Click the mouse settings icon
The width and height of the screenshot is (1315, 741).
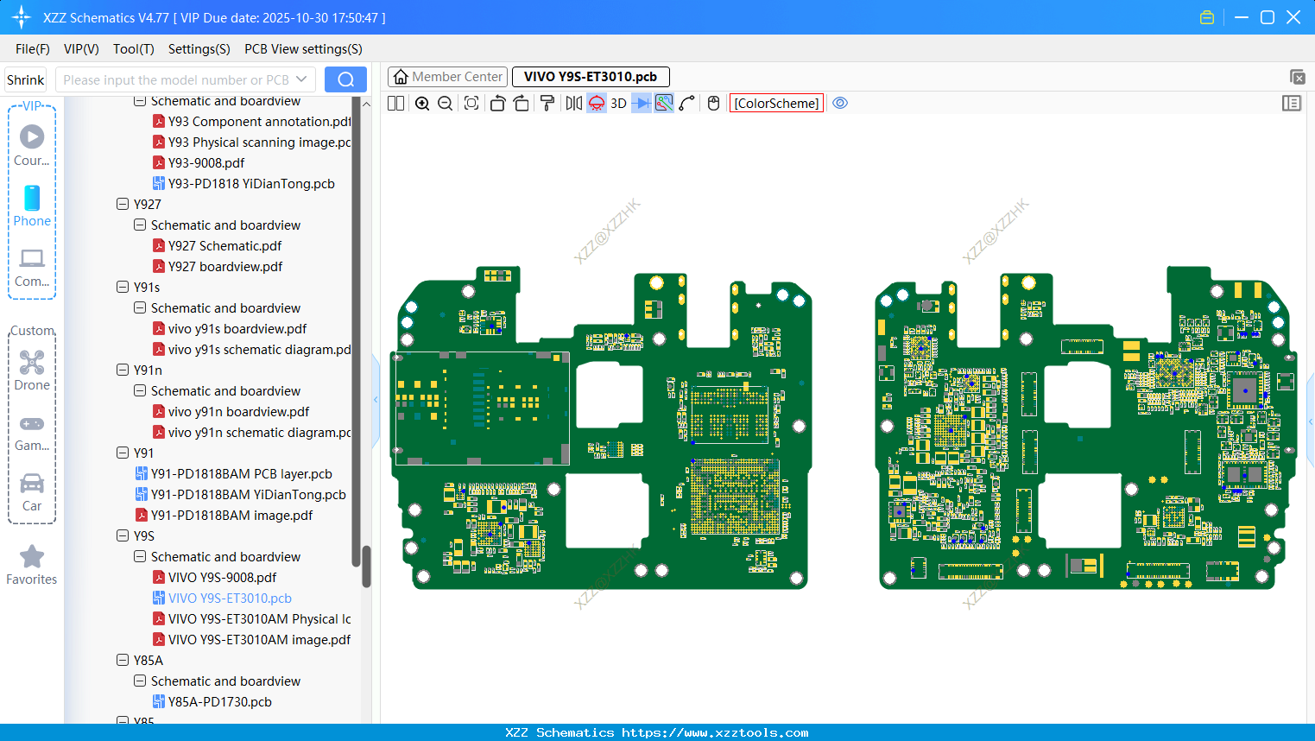click(713, 104)
